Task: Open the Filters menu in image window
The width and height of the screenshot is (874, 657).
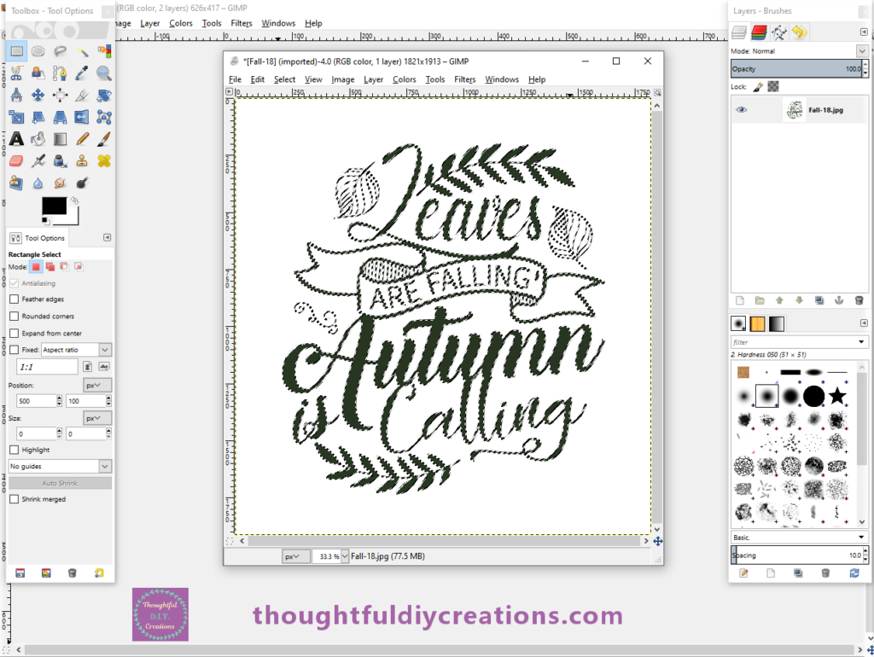Action: click(464, 79)
